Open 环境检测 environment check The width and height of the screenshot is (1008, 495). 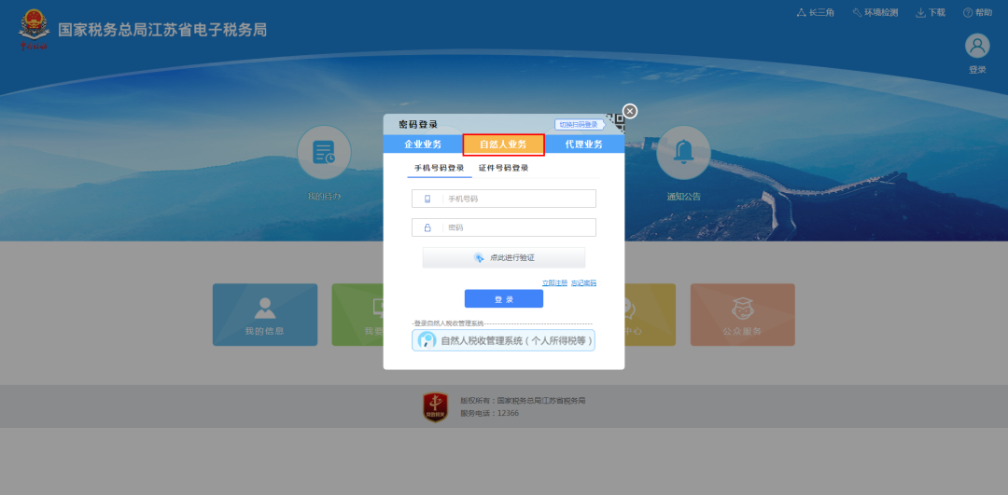[x=875, y=12]
